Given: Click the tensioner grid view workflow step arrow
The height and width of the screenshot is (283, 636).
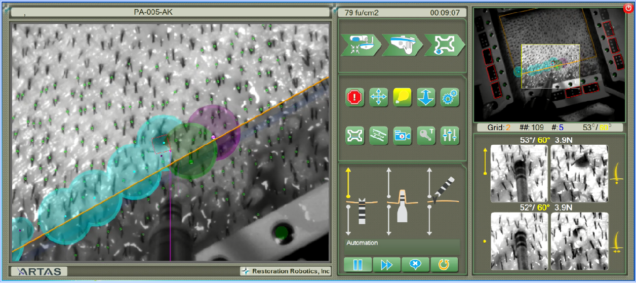Looking at the screenshot, I should click(x=444, y=45).
